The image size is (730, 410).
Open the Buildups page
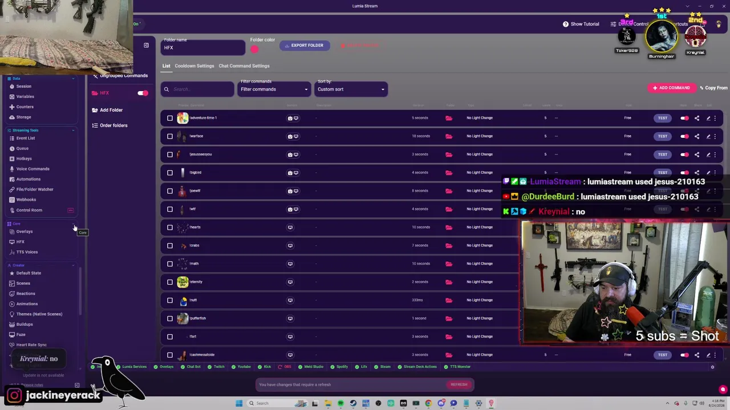pyautogui.click(x=25, y=324)
